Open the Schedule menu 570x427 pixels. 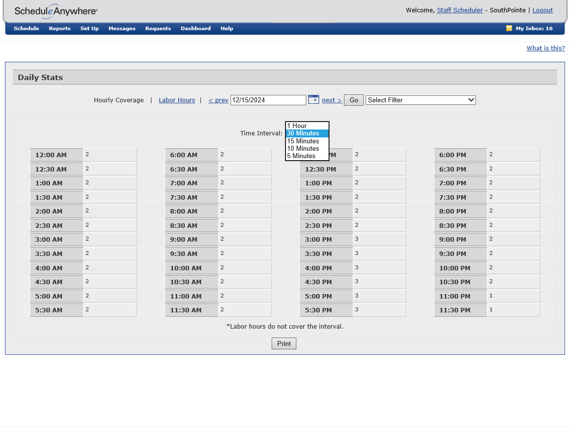[26, 28]
